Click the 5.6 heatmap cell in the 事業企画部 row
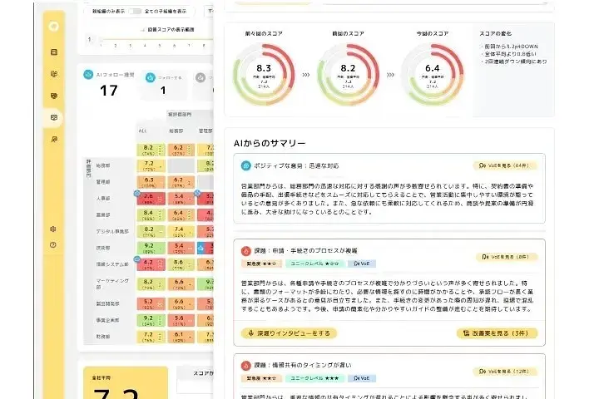Image resolution: width=599 pixels, height=399 pixels. coord(181,320)
